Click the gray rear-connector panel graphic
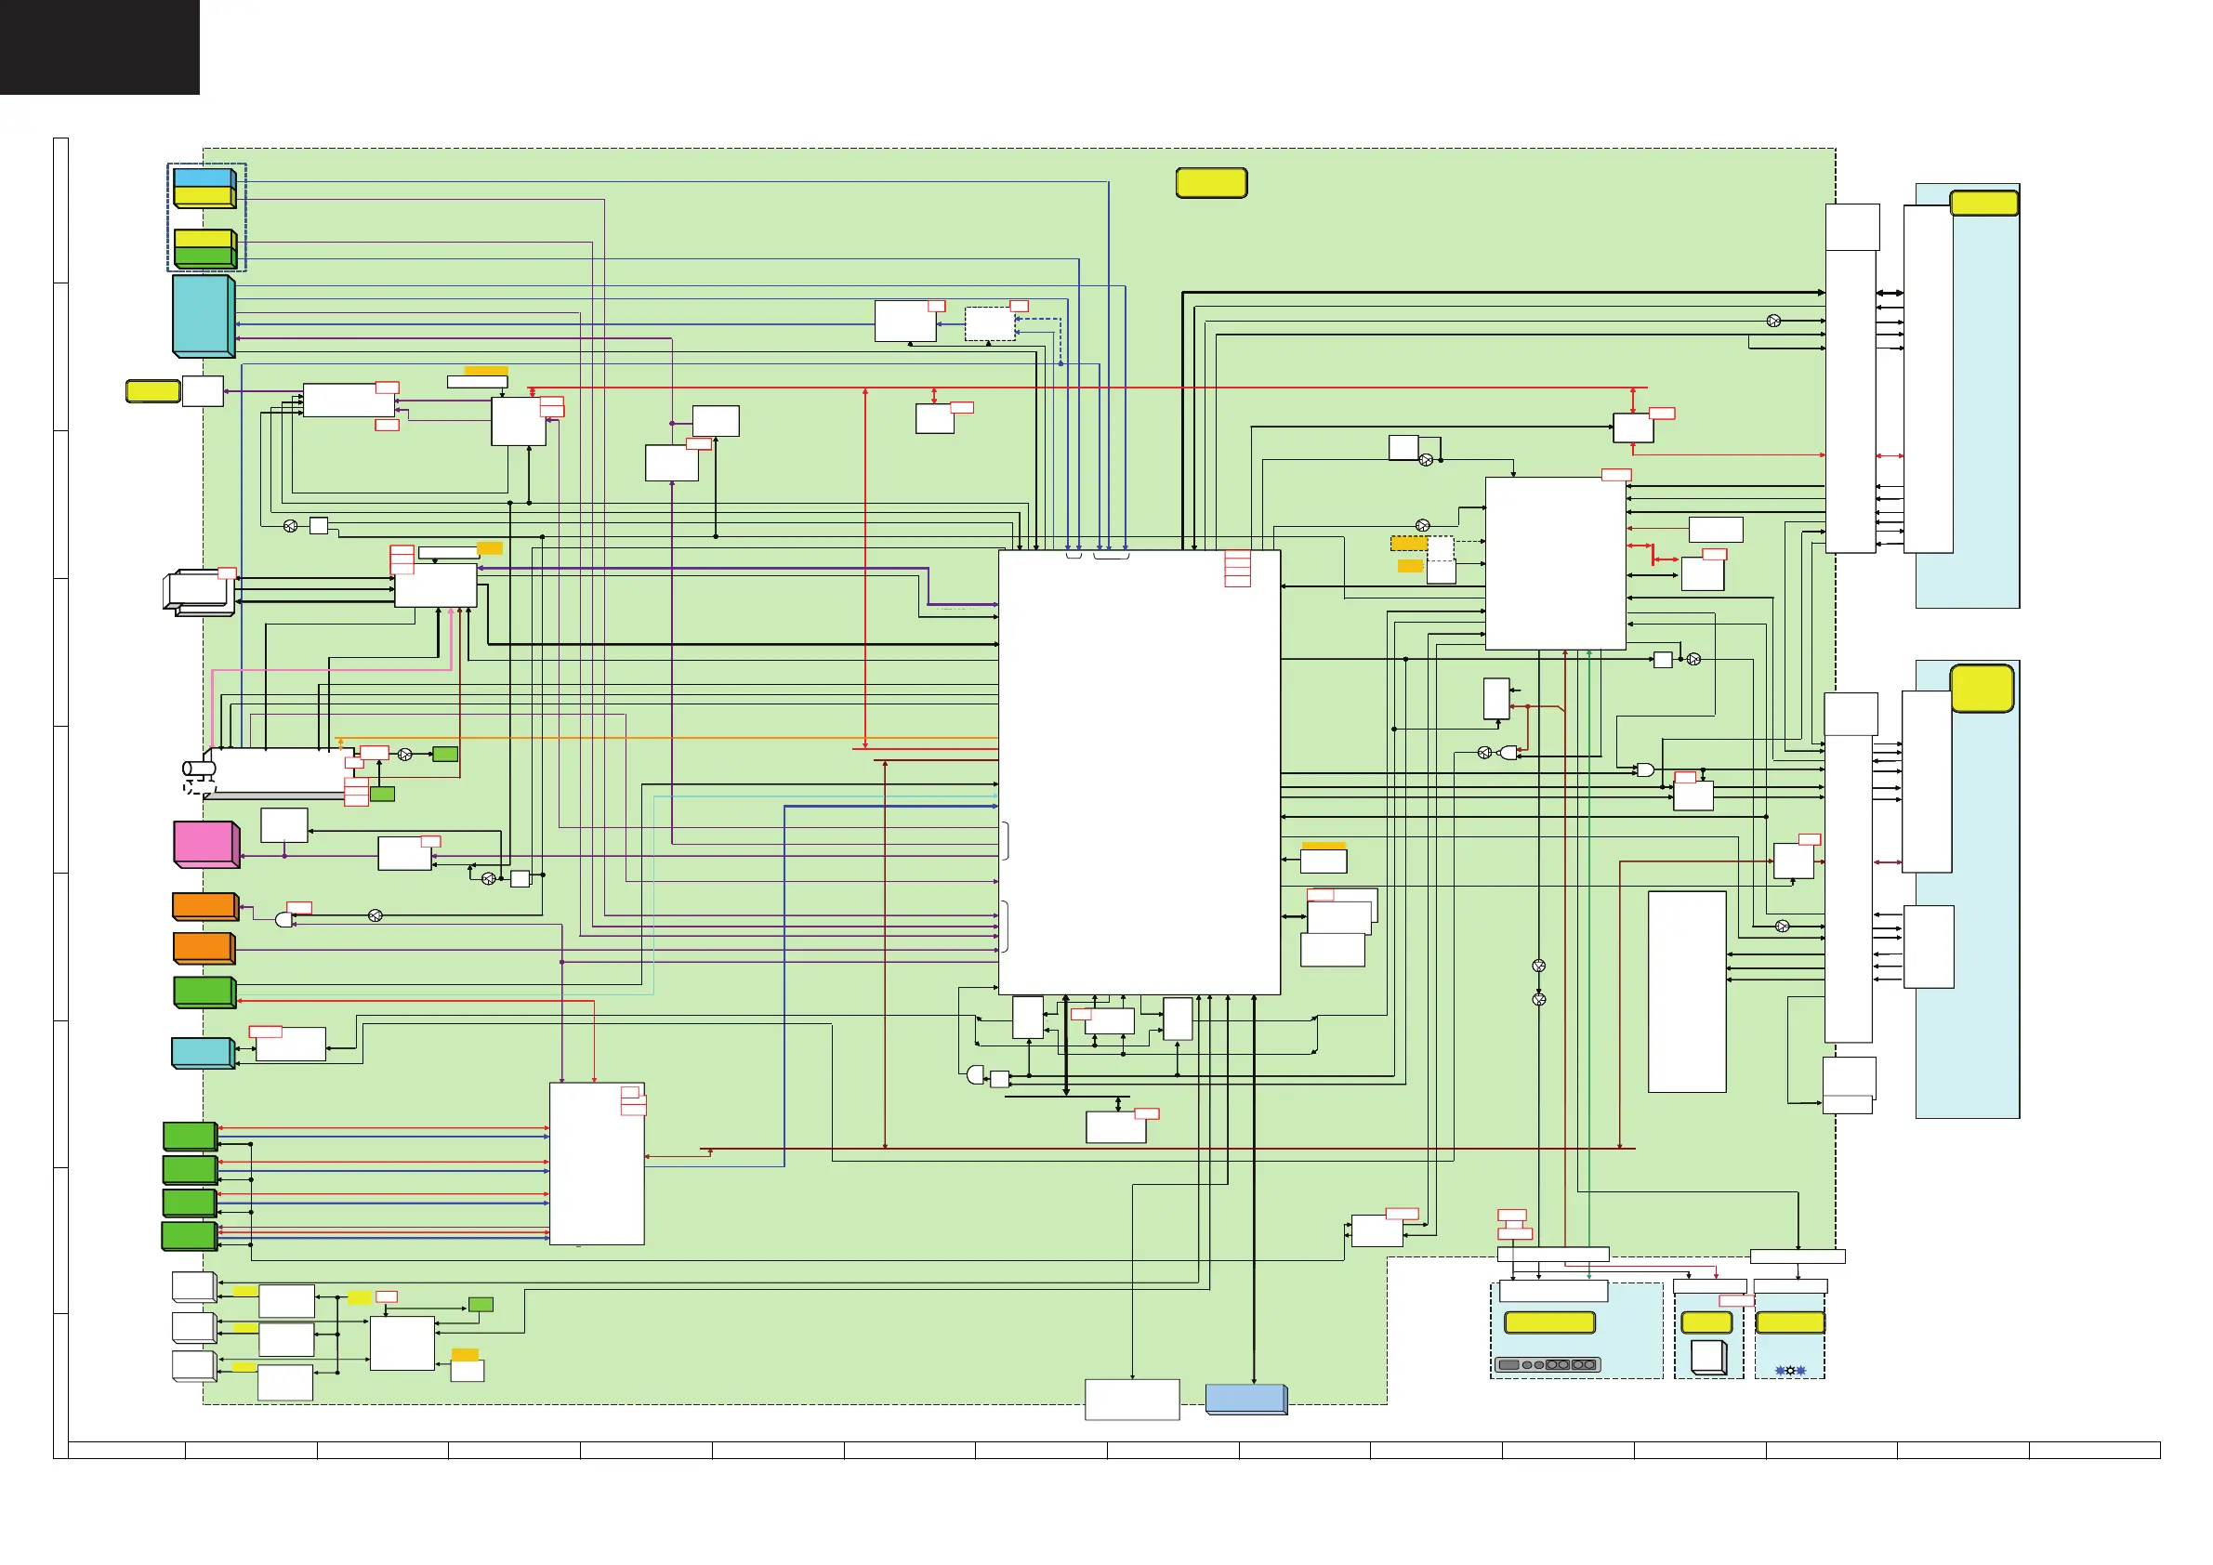 [x=1548, y=1364]
